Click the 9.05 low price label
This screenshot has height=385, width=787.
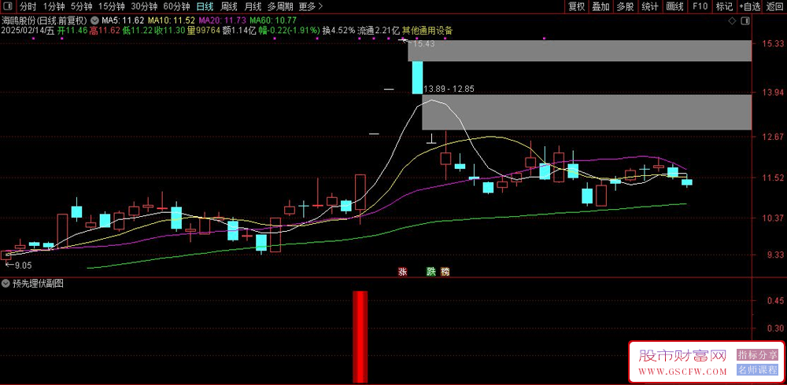(x=23, y=266)
